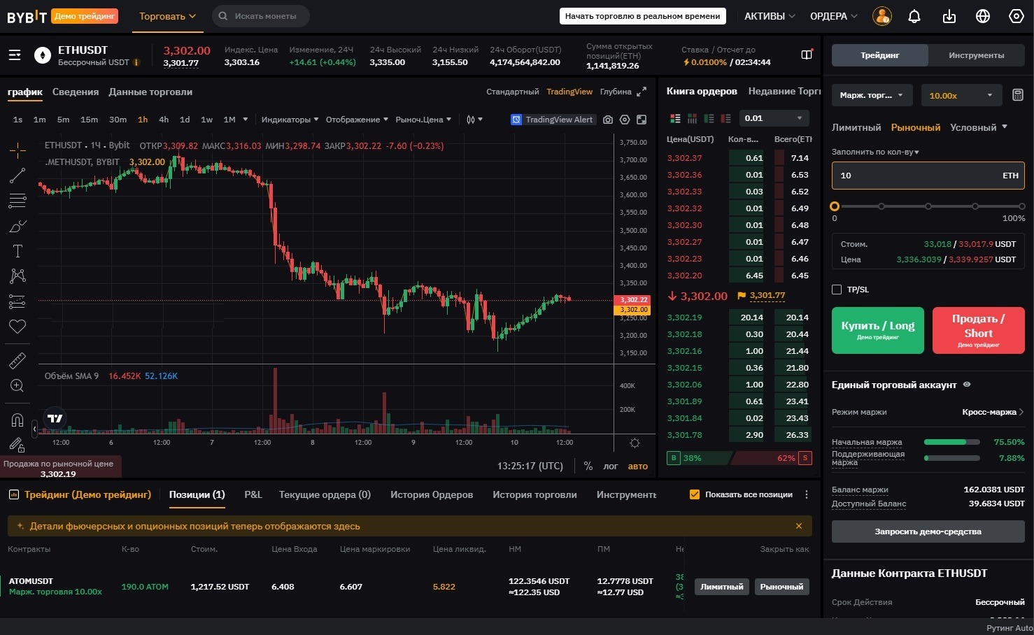Open the Индикаторы dropdown
The width and height of the screenshot is (1034, 635).
click(x=290, y=120)
